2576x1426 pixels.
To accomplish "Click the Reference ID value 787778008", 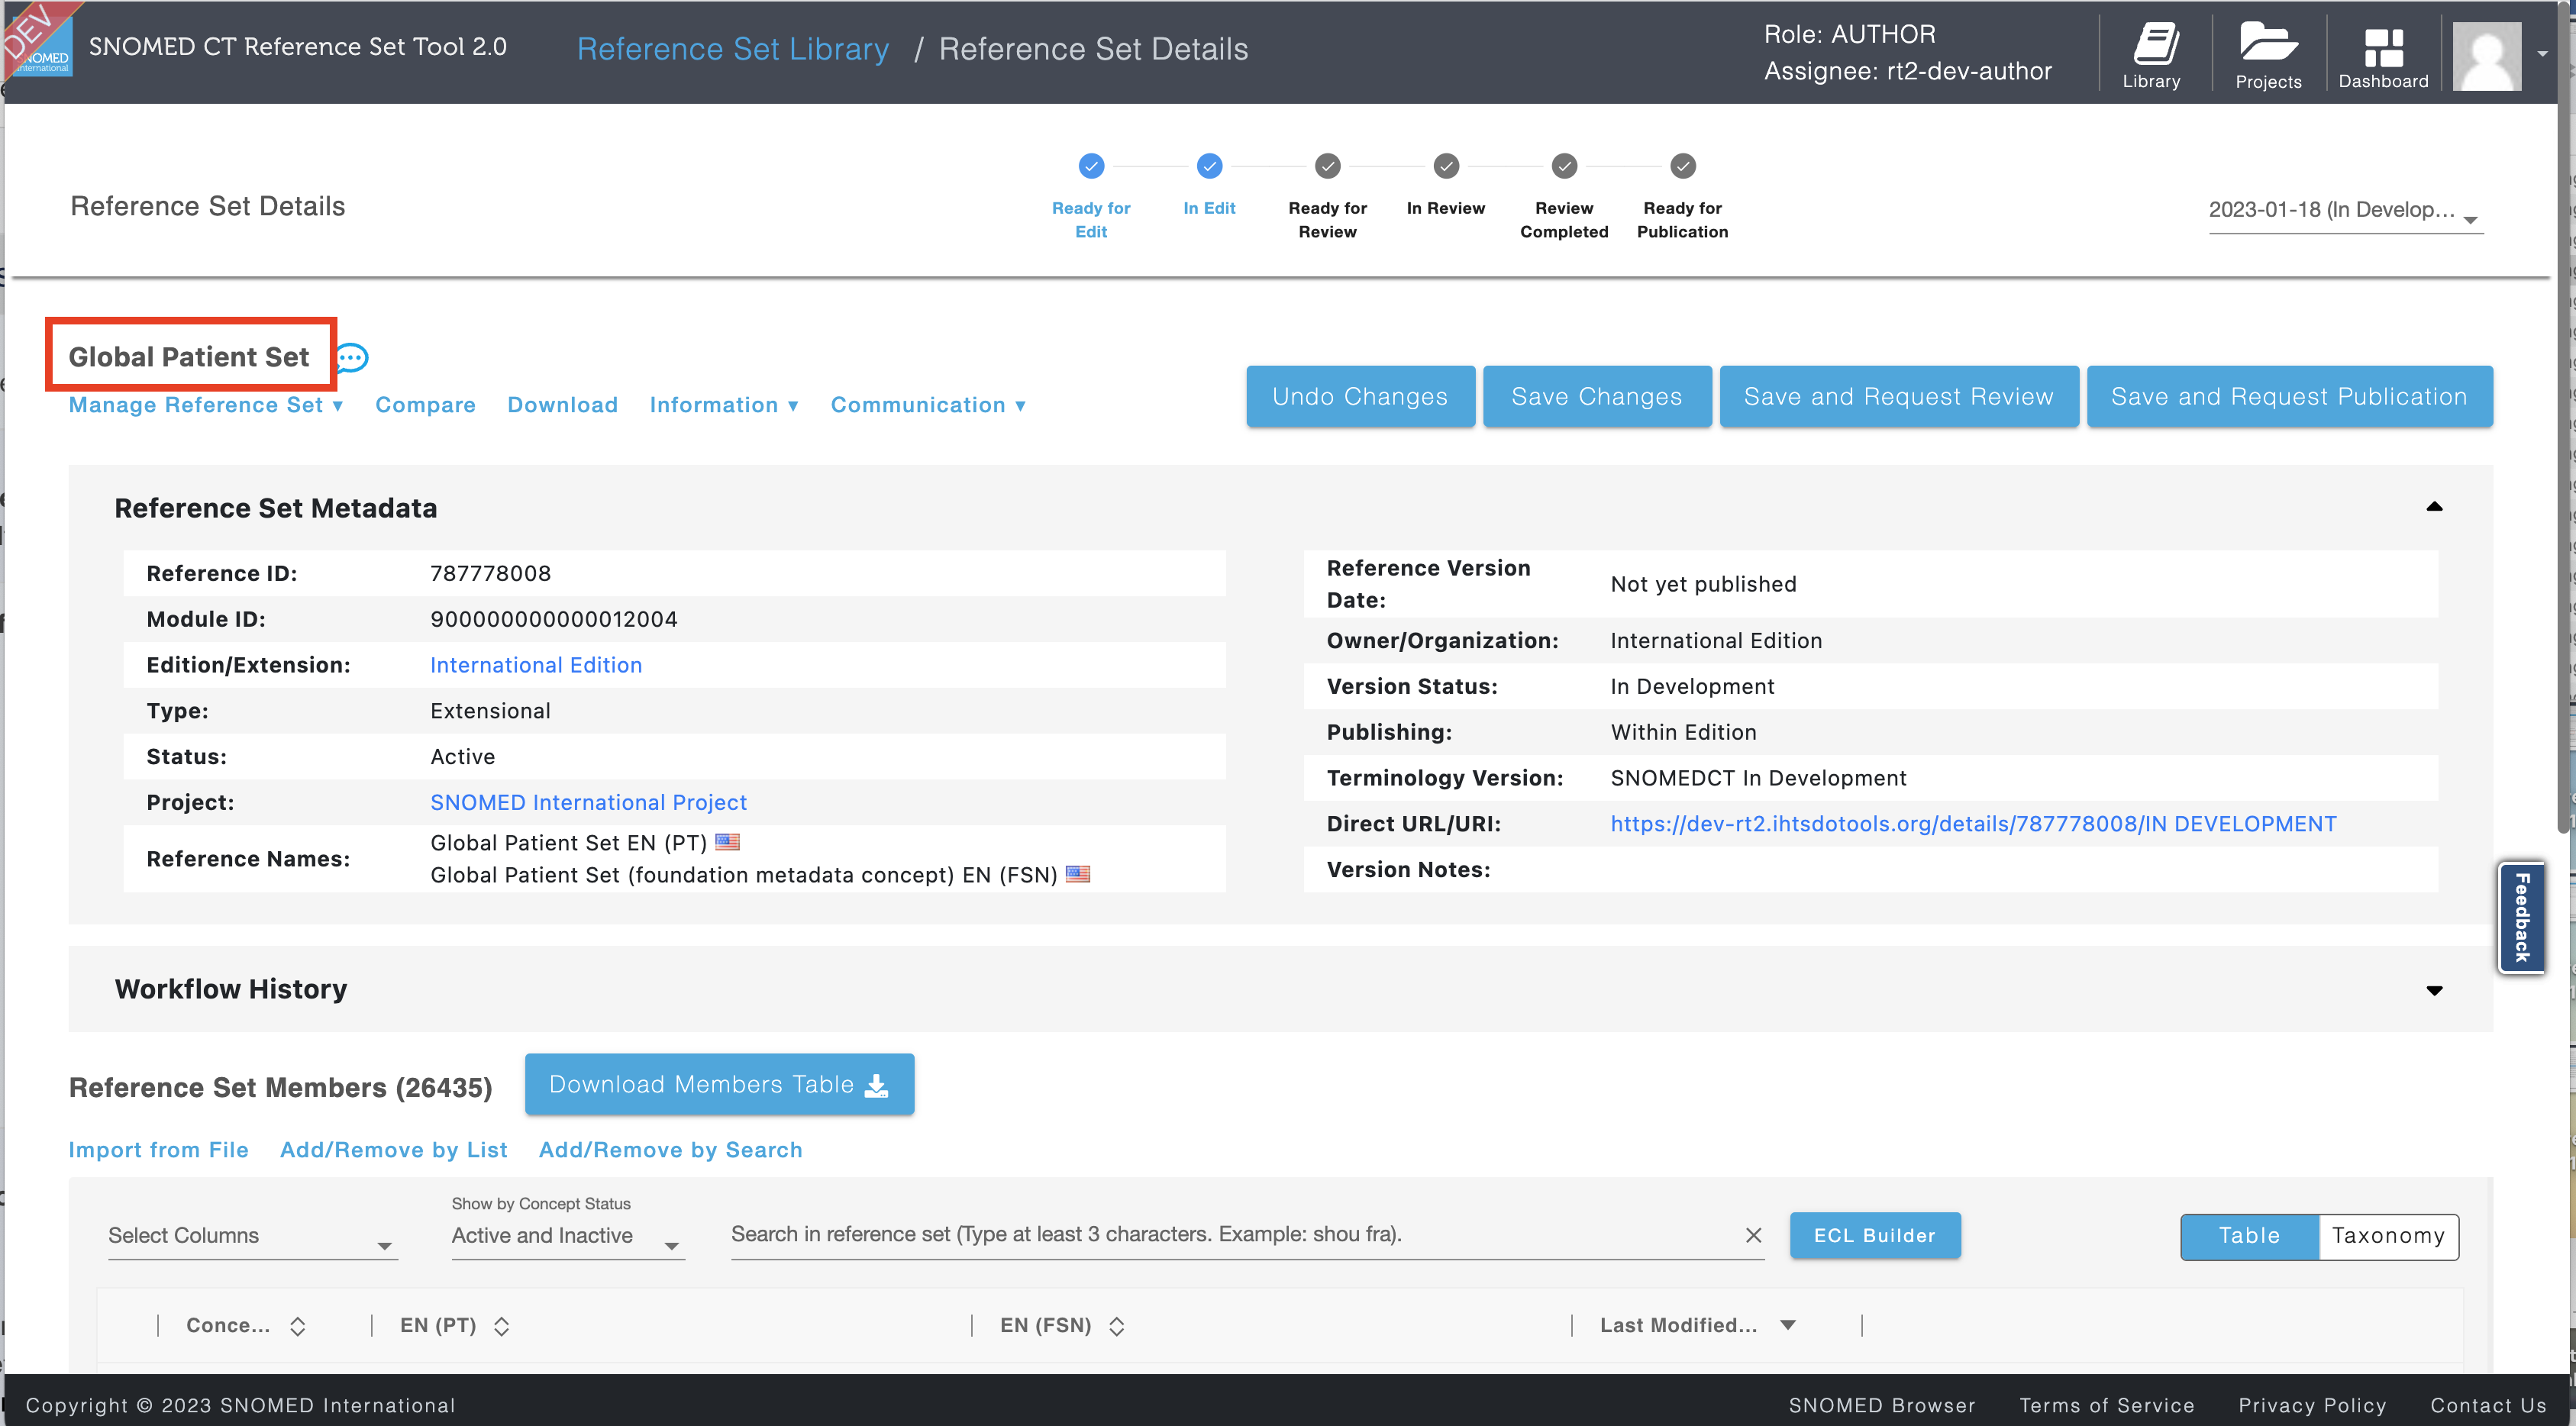I will coord(490,573).
